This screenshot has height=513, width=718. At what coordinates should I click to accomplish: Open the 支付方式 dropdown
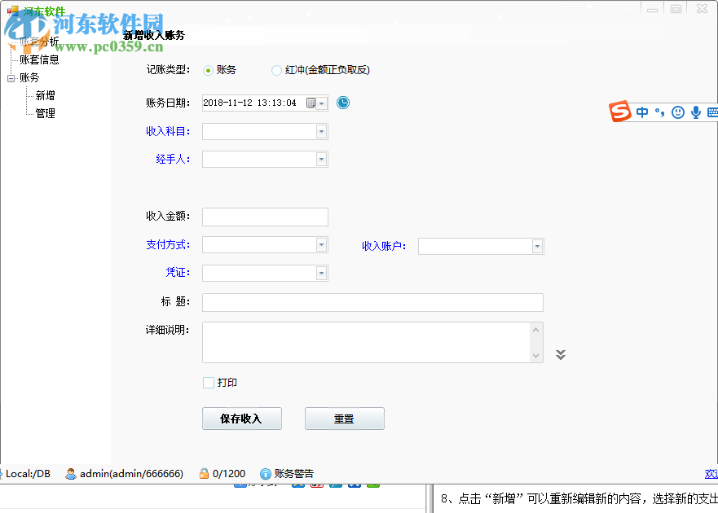click(x=321, y=245)
